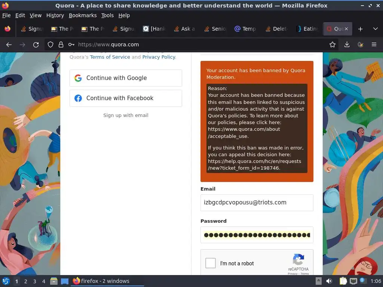Open the Bookmarks menu
Image resolution: width=383 pixels, height=287 pixels.
pyautogui.click(x=83, y=15)
